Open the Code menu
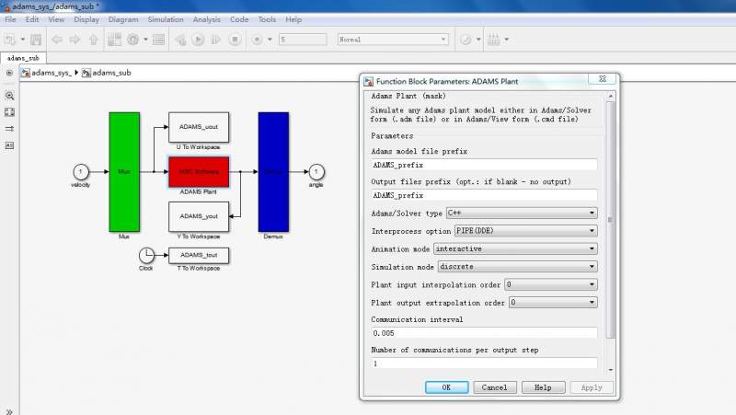 (x=239, y=19)
